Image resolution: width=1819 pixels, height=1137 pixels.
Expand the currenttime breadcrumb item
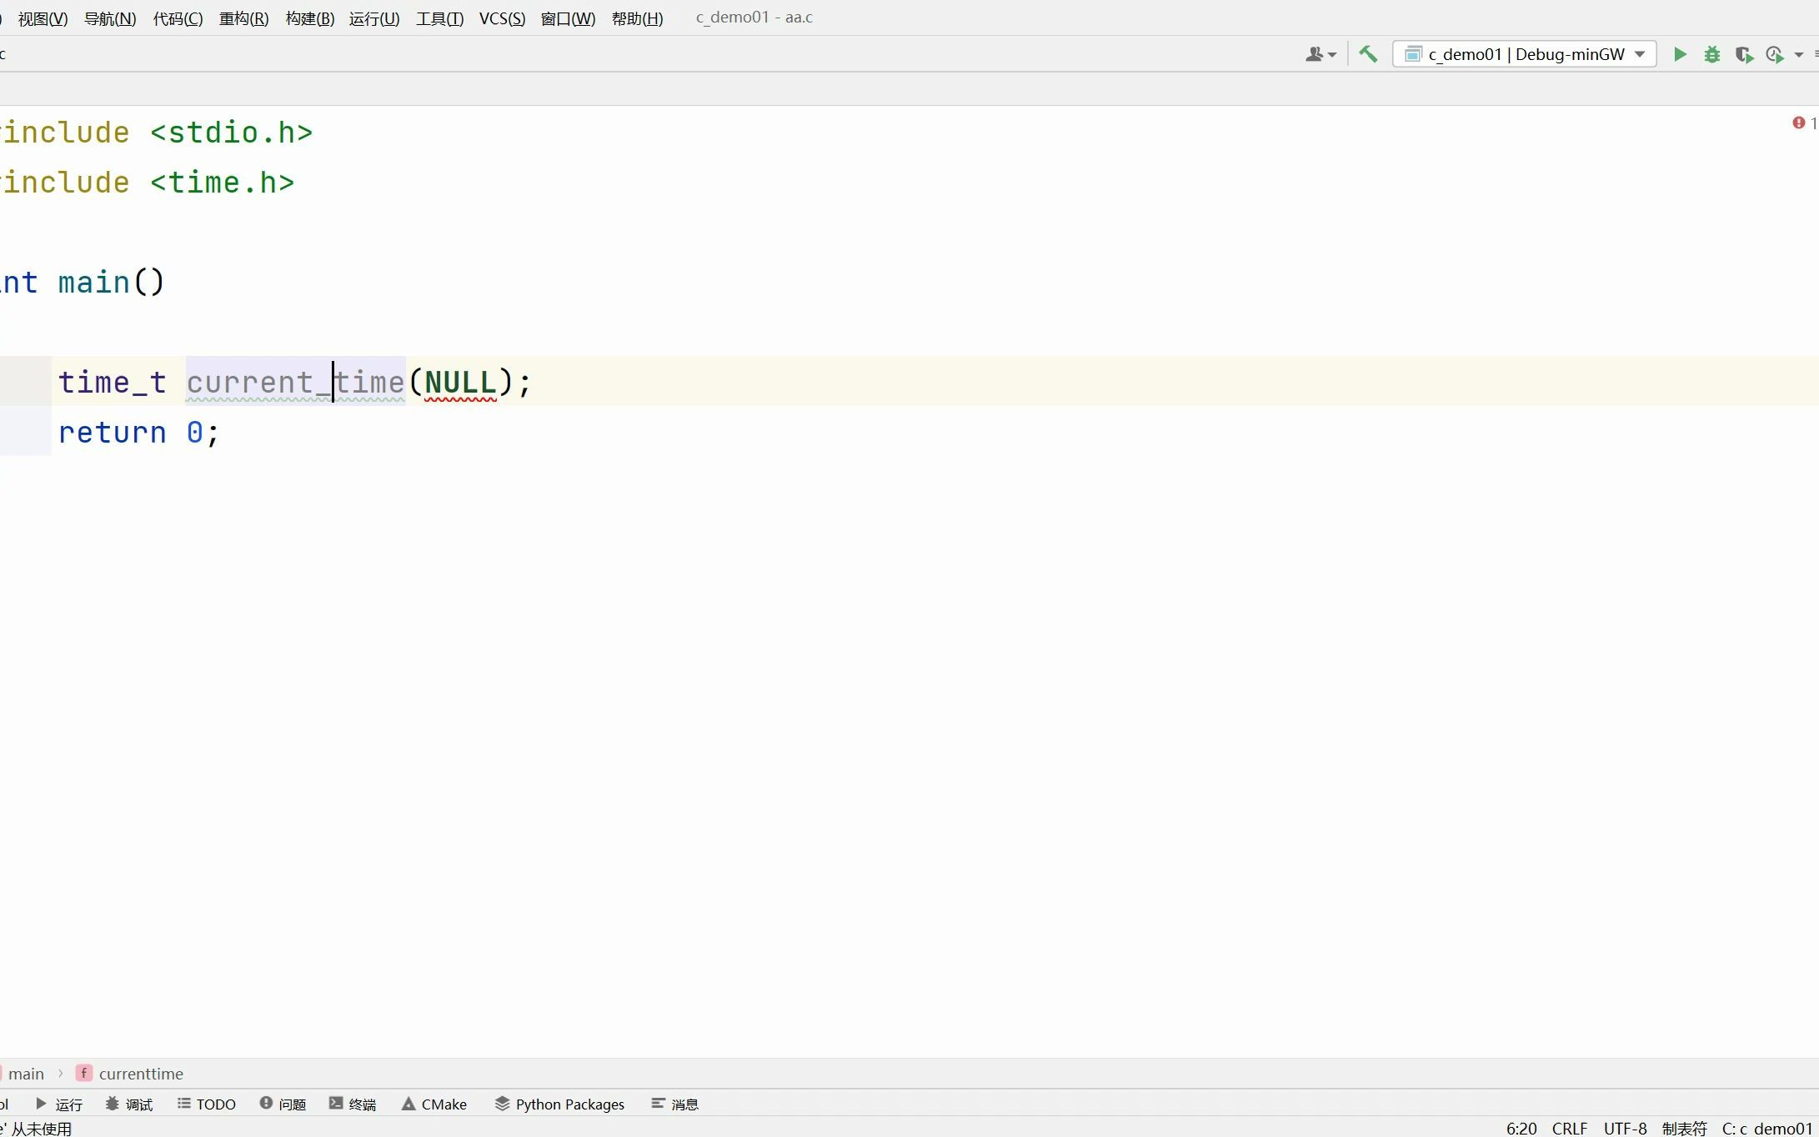point(140,1073)
